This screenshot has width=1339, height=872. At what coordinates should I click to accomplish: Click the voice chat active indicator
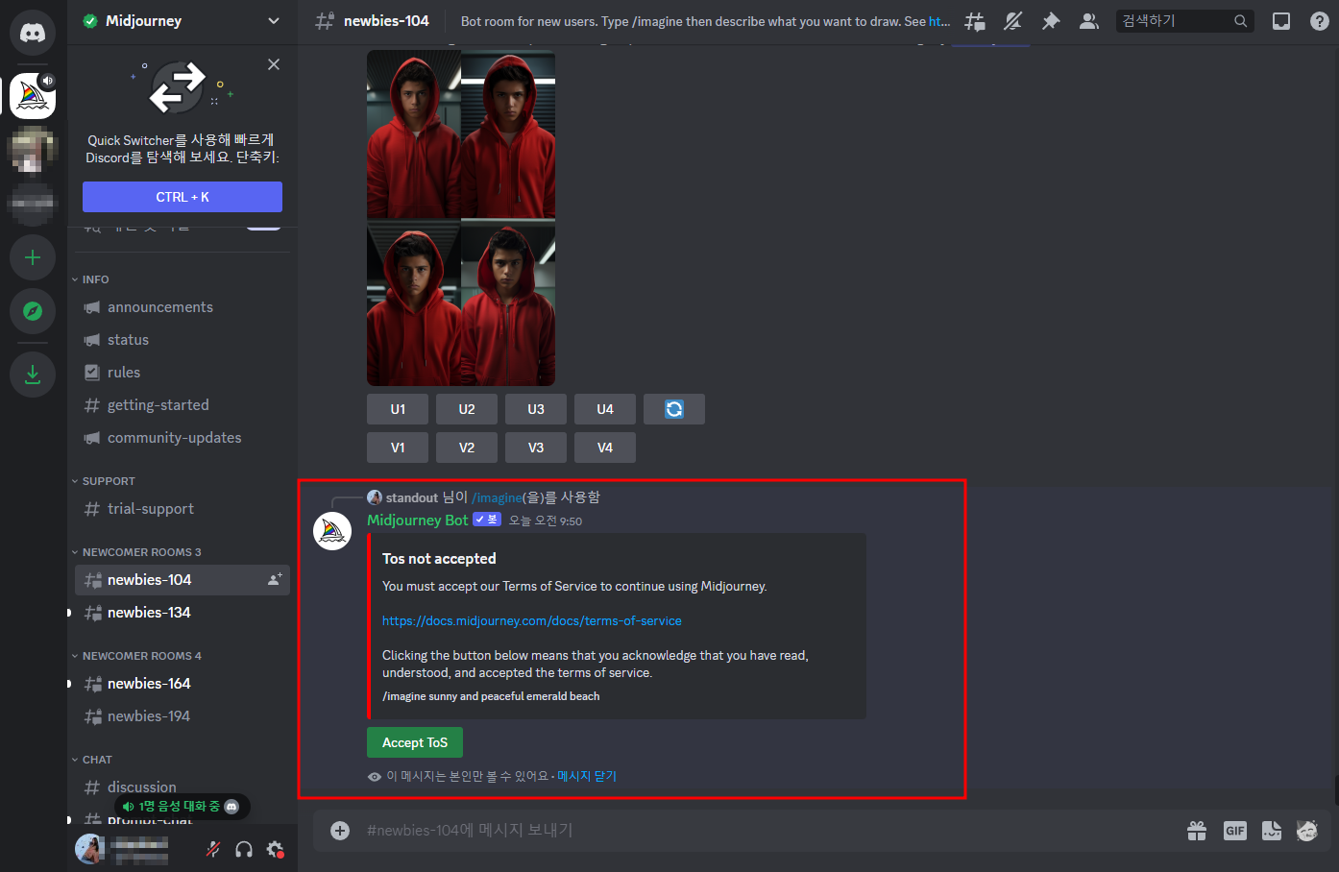[x=183, y=807]
